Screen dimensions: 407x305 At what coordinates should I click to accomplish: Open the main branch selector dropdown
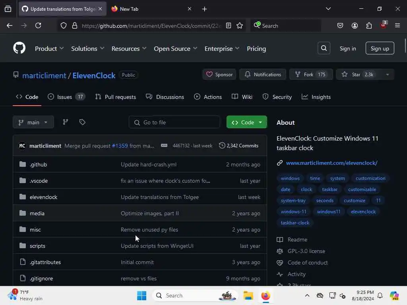click(33, 122)
